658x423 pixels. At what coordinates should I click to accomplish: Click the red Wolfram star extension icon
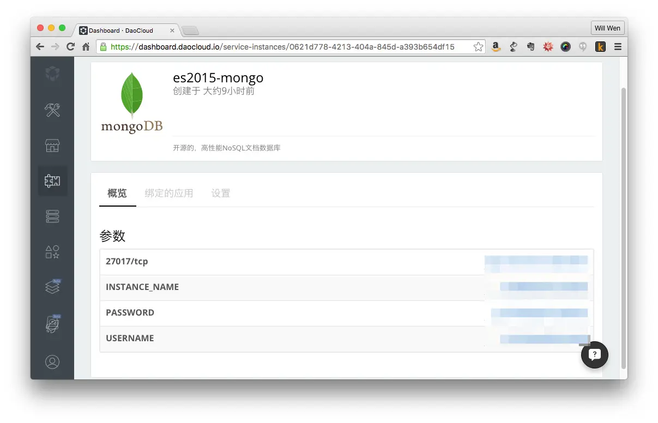pyautogui.click(x=548, y=47)
